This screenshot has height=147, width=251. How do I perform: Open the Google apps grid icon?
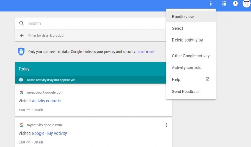tap(224, 3)
